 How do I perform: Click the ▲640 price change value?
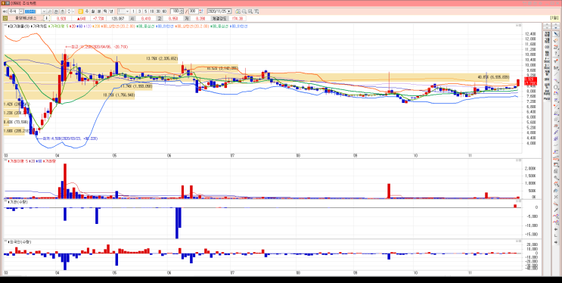click(82, 18)
